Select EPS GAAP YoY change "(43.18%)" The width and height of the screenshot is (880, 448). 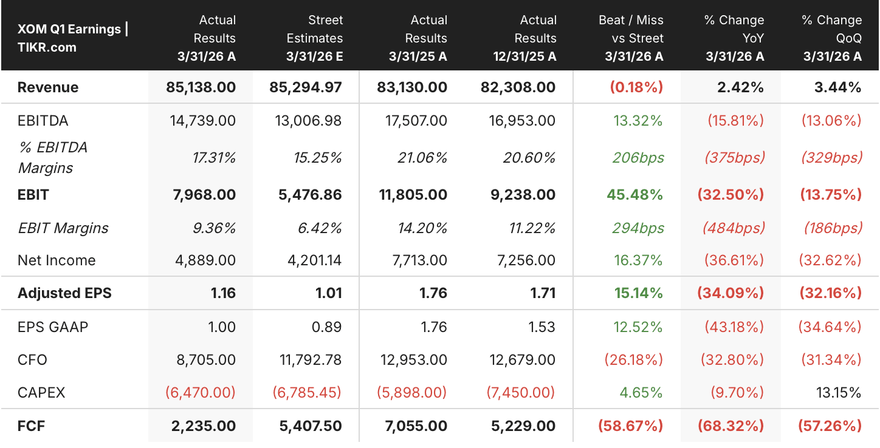pos(735,327)
